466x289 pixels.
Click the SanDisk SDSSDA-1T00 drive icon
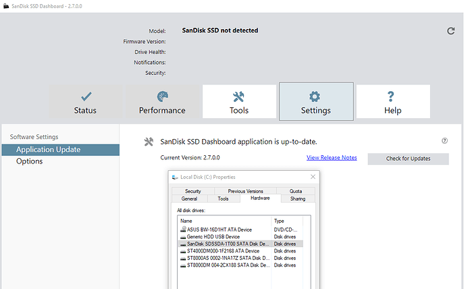[x=183, y=244]
